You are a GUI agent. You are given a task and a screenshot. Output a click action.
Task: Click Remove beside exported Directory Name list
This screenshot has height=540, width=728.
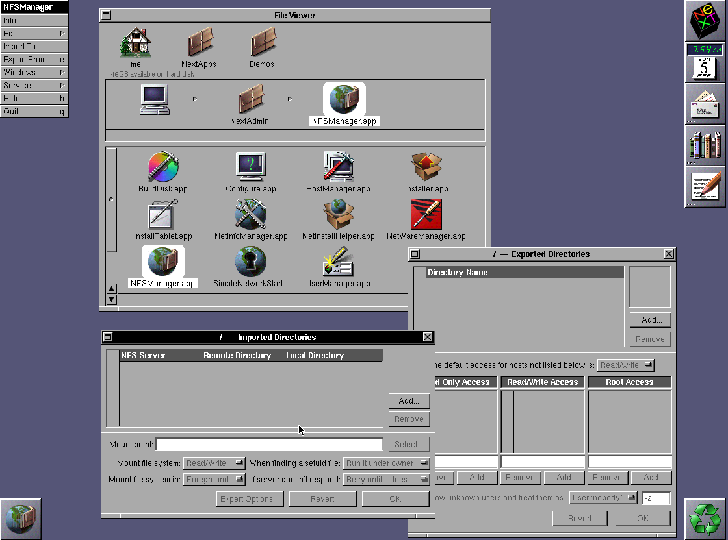pyautogui.click(x=651, y=339)
